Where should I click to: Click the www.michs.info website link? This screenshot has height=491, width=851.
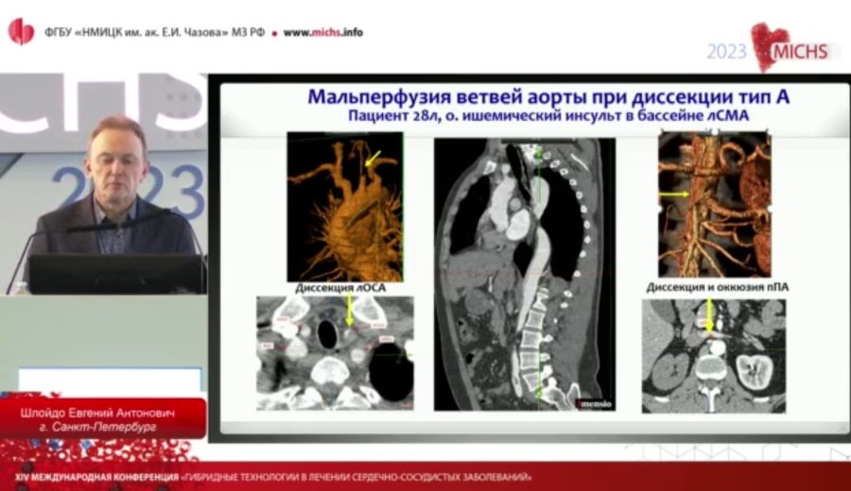coord(323,32)
